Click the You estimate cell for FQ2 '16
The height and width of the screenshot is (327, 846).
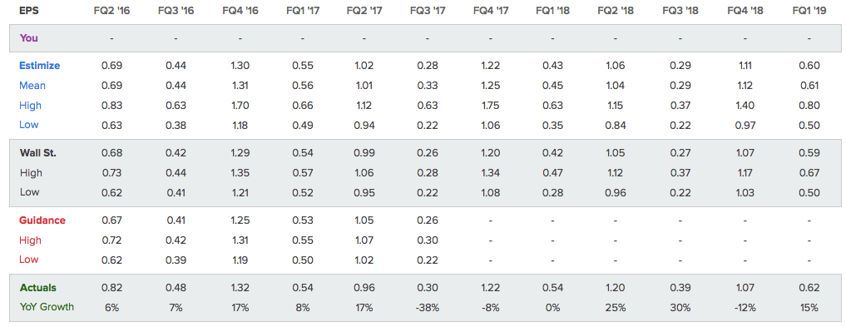pyautogui.click(x=111, y=39)
